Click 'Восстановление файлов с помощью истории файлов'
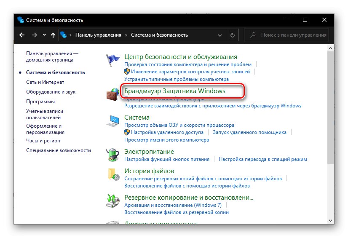The width and height of the screenshot is (348, 238). pyautogui.click(x=187, y=186)
